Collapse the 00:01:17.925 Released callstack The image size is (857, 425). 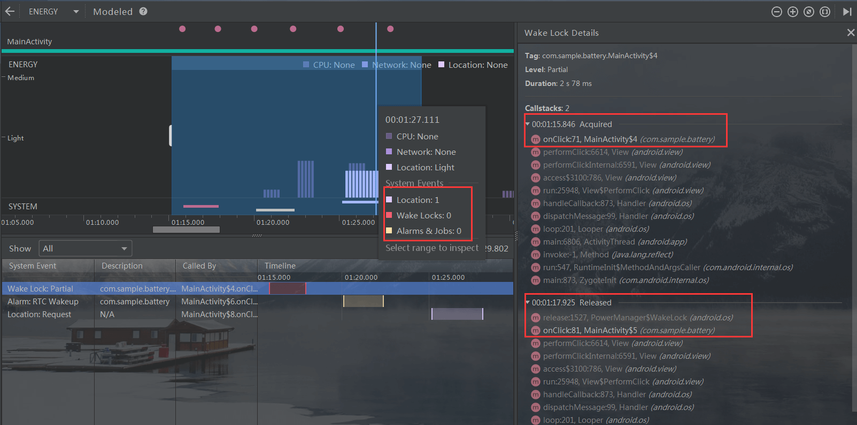(x=528, y=303)
